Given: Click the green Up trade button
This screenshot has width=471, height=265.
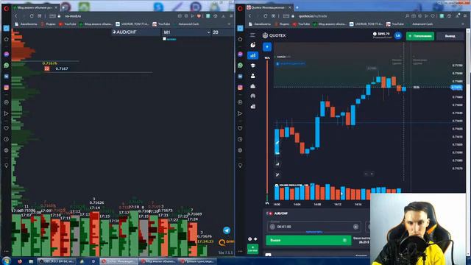Looking at the screenshot, I should [308, 240].
